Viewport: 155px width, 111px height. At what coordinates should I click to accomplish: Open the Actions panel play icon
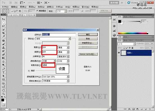pos(114,19)
